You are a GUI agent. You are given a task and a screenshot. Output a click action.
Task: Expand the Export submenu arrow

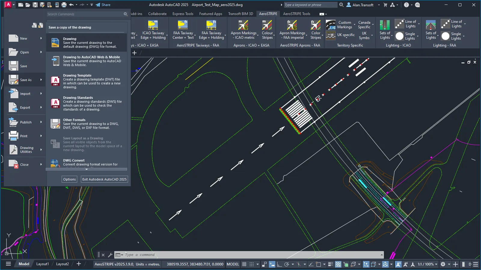(41, 108)
